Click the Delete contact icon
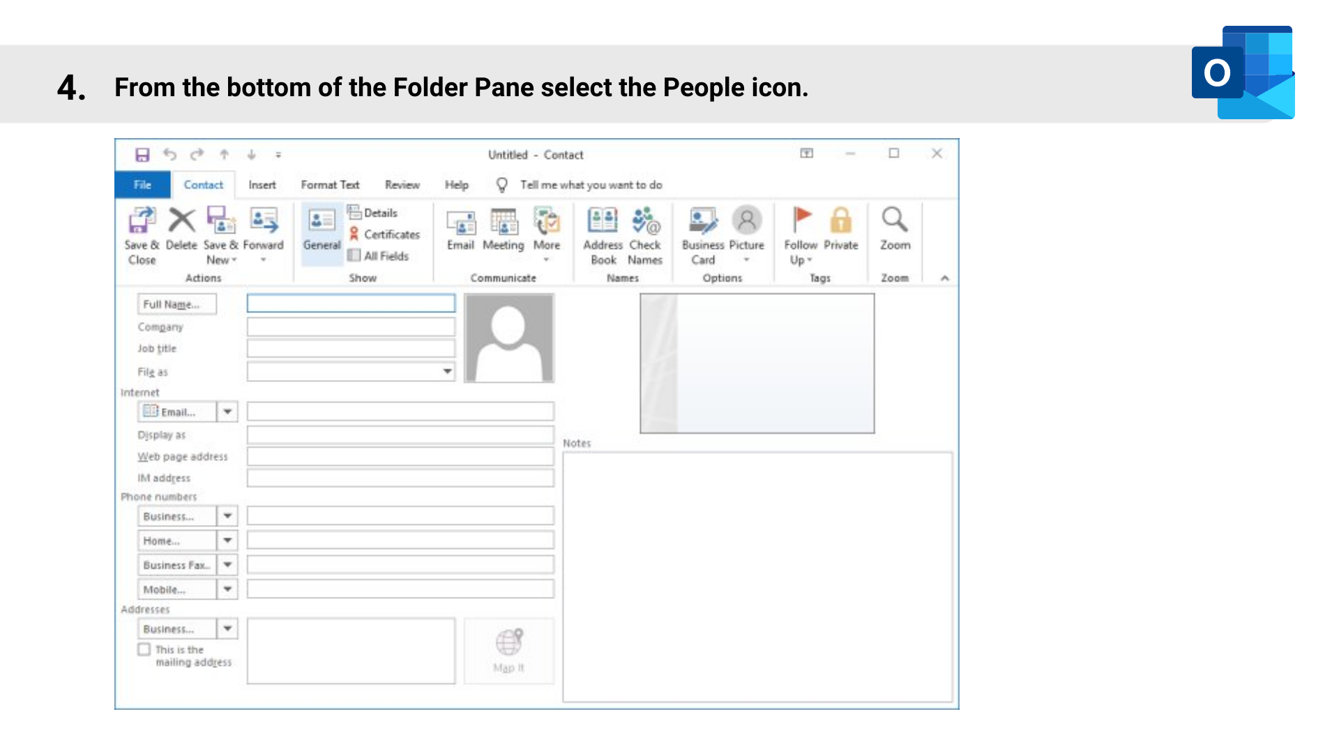The width and height of the screenshot is (1339, 753). pos(181,221)
